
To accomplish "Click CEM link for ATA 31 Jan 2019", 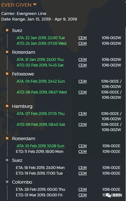I will pos(82,60).
